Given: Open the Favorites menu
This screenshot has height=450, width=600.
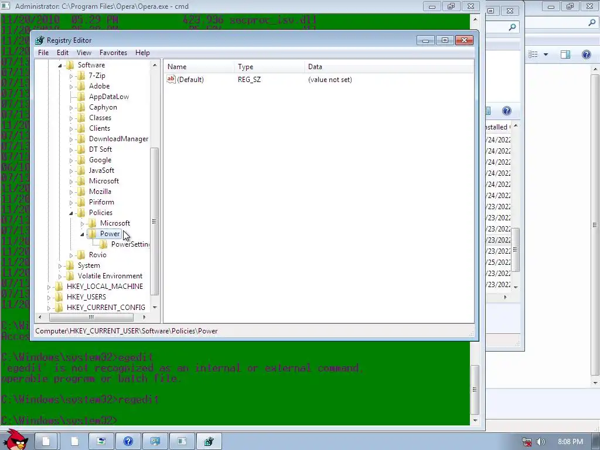Looking at the screenshot, I should point(113,52).
